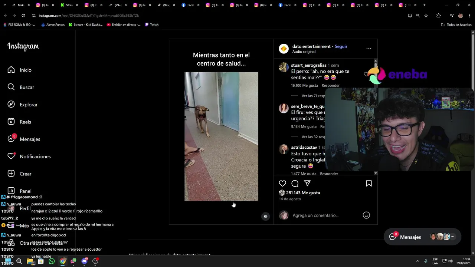Open the Chrome three-dot menu
The width and height of the screenshot is (475, 267).
[x=469, y=16]
